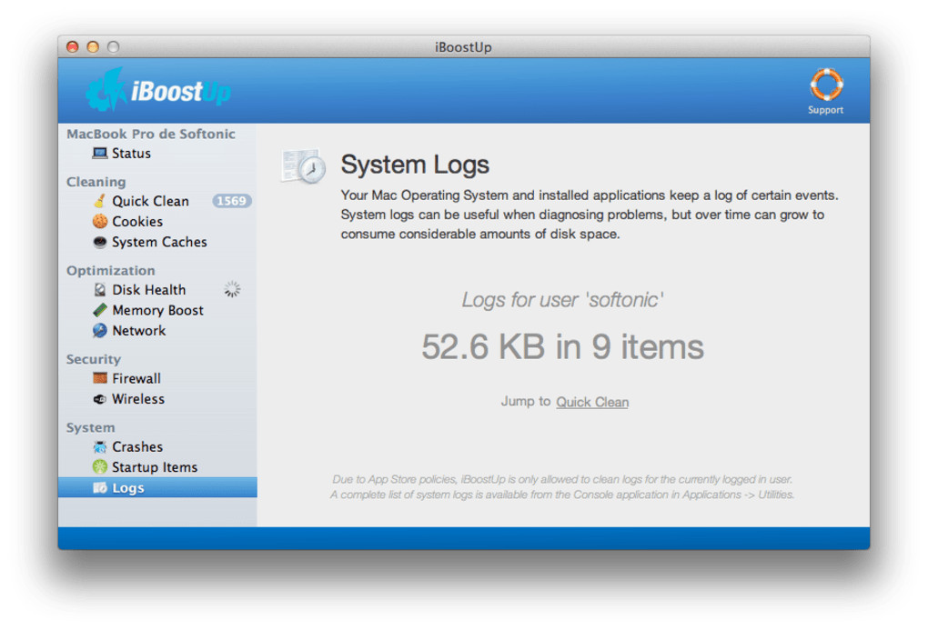Click the 1569 Quick Clean badge
This screenshot has width=928, height=630.
231,201
